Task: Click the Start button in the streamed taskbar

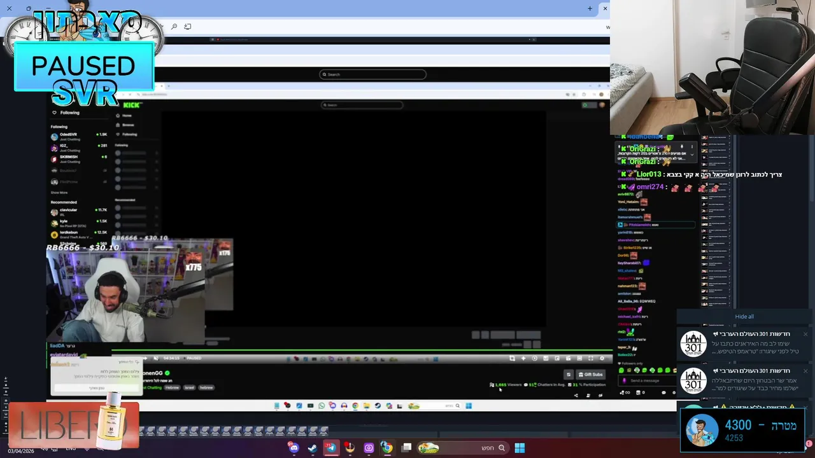Action: 469,406
